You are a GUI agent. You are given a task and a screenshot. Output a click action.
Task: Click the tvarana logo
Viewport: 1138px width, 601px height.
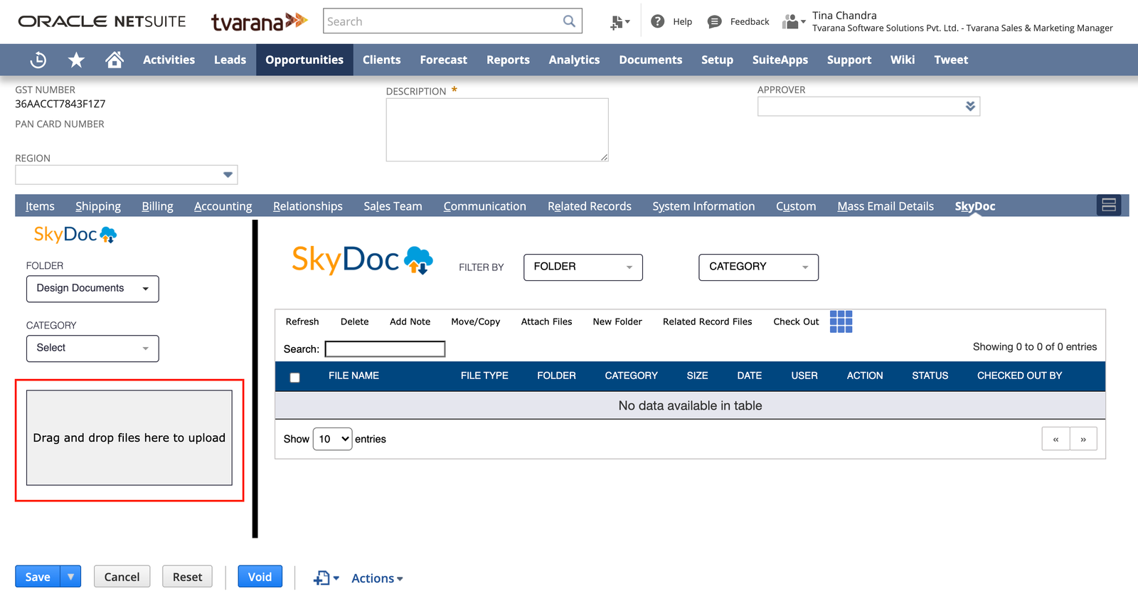pyautogui.click(x=260, y=21)
